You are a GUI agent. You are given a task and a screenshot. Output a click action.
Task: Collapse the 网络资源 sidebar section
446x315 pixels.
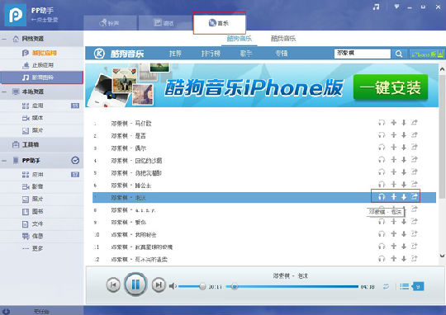[4, 39]
